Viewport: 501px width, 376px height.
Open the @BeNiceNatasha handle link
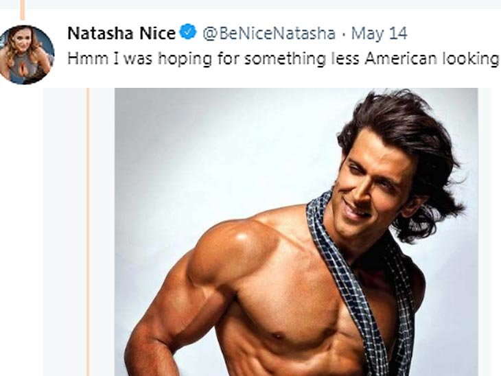coord(268,33)
